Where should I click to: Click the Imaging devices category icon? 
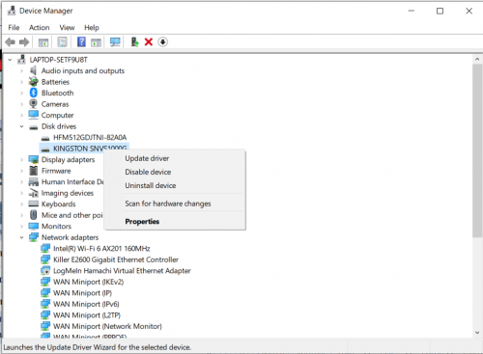[x=34, y=193]
